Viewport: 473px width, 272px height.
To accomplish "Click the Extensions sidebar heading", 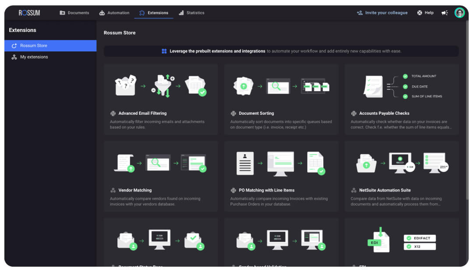I will (x=22, y=30).
